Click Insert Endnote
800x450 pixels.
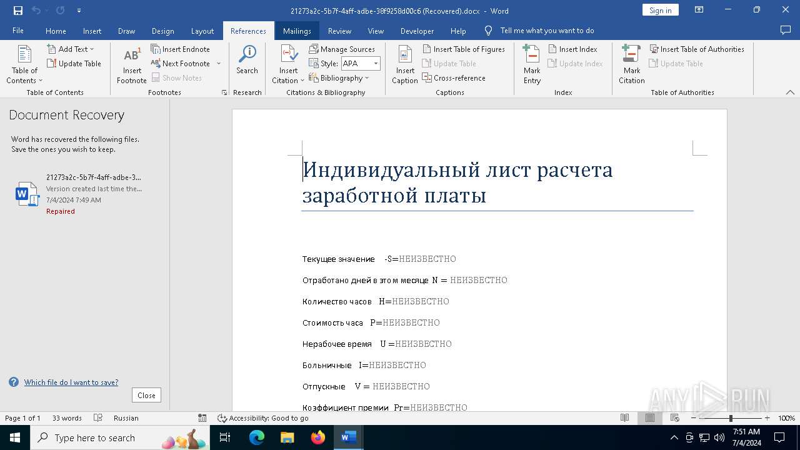tap(181, 49)
